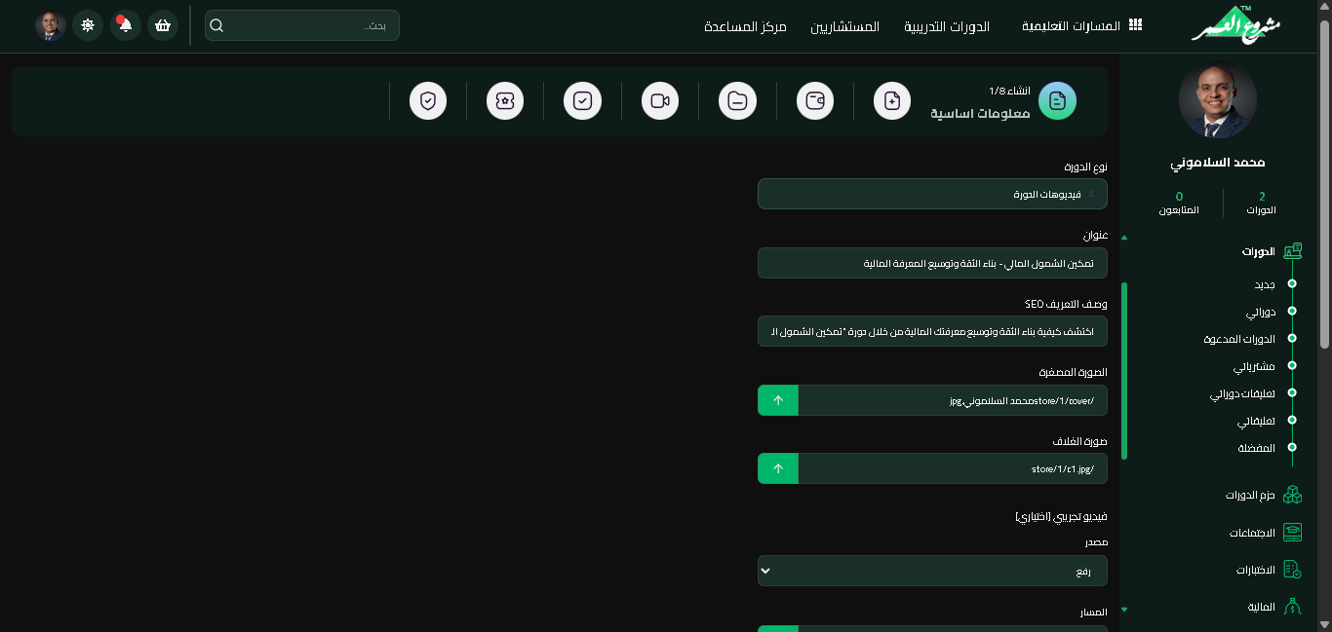
Task: Go to the wallet step in wizard
Action: [x=815, y=101]
